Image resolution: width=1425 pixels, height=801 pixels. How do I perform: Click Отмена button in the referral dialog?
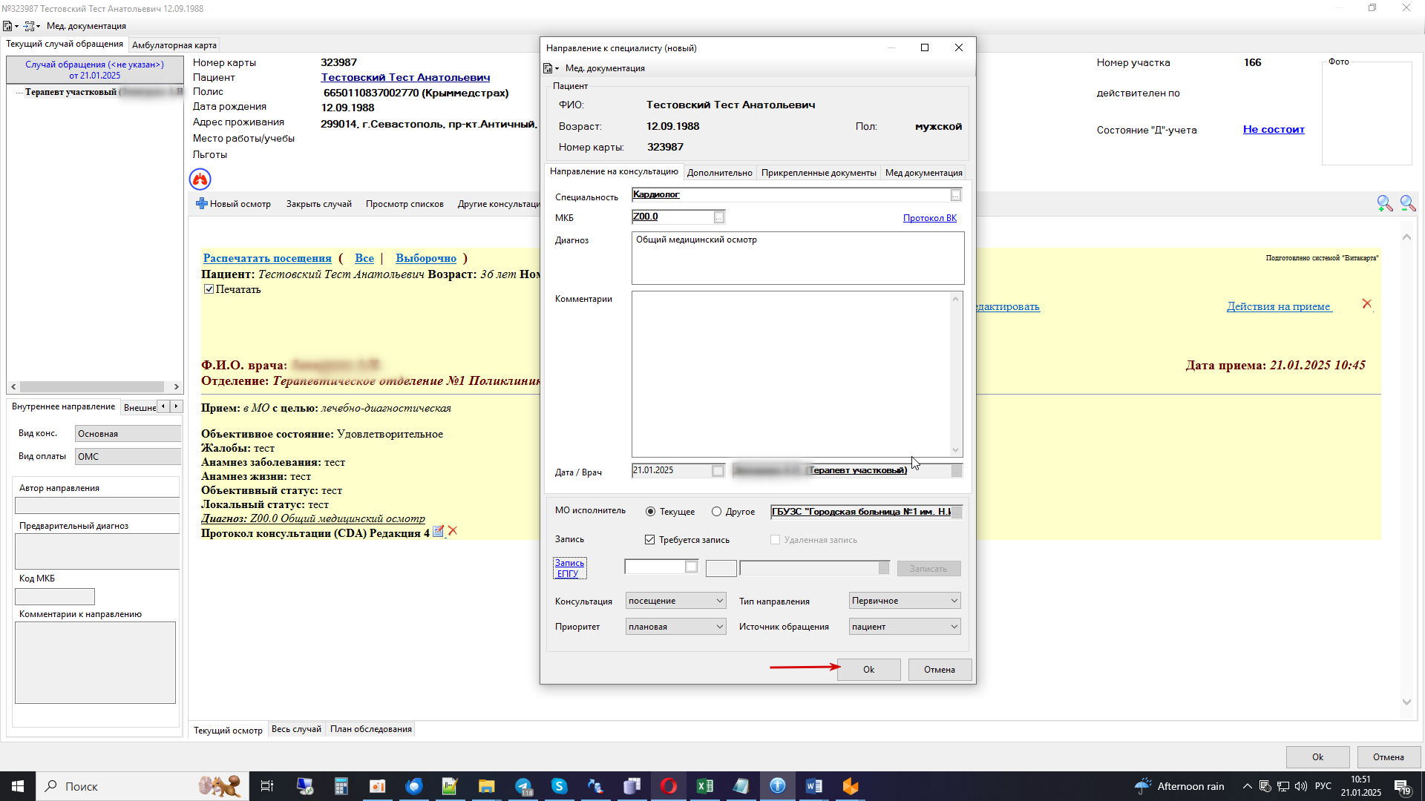(939, 670)
